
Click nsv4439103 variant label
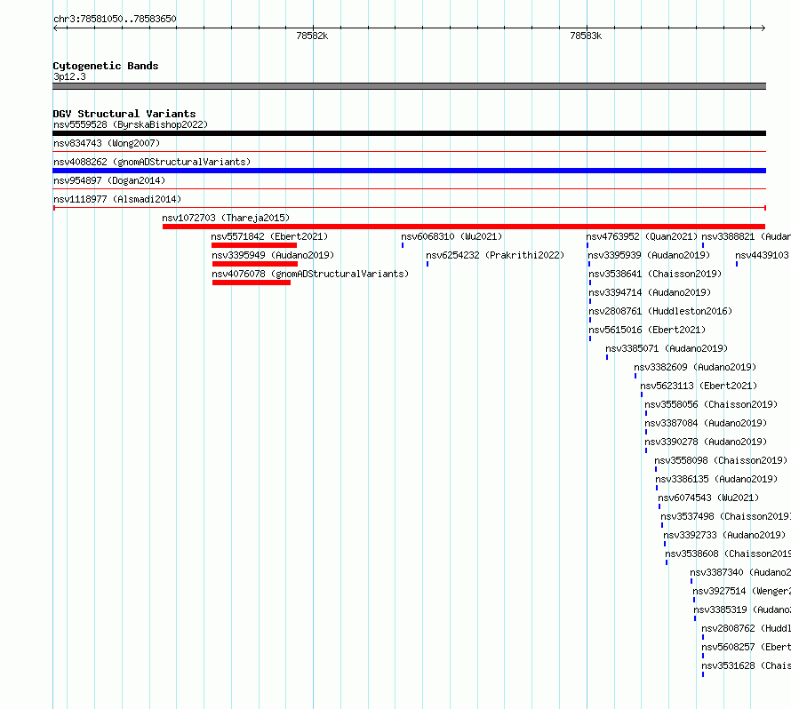click(763, 255)
